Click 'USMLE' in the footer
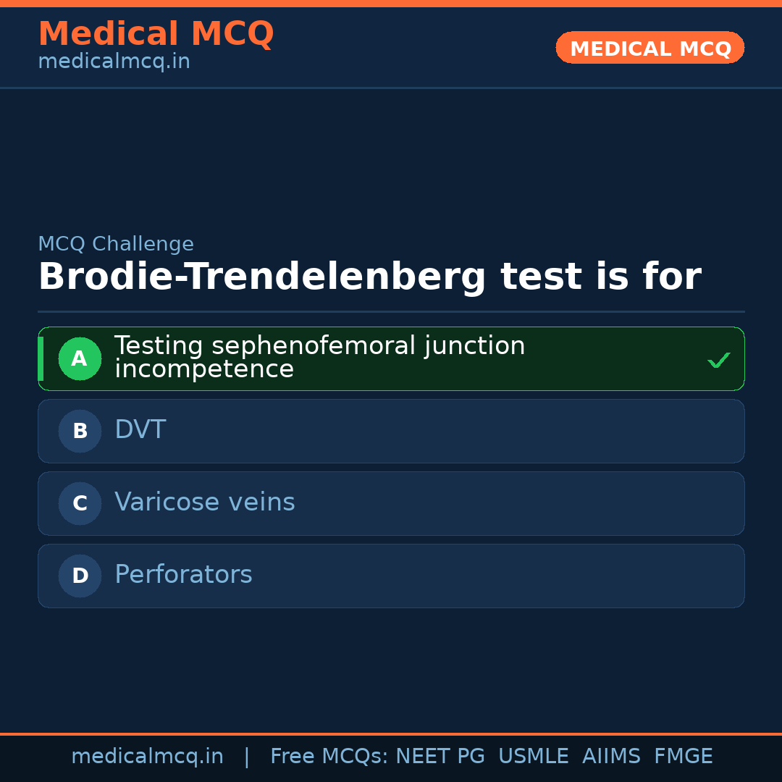The image size is (782, 782). 534,757
